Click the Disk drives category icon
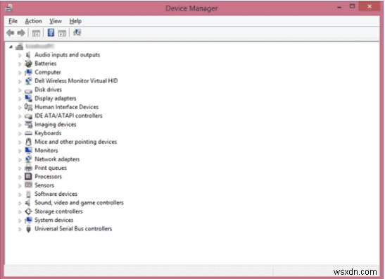The image size is (385, 279). pyautogui.click(x=28, y=90)
